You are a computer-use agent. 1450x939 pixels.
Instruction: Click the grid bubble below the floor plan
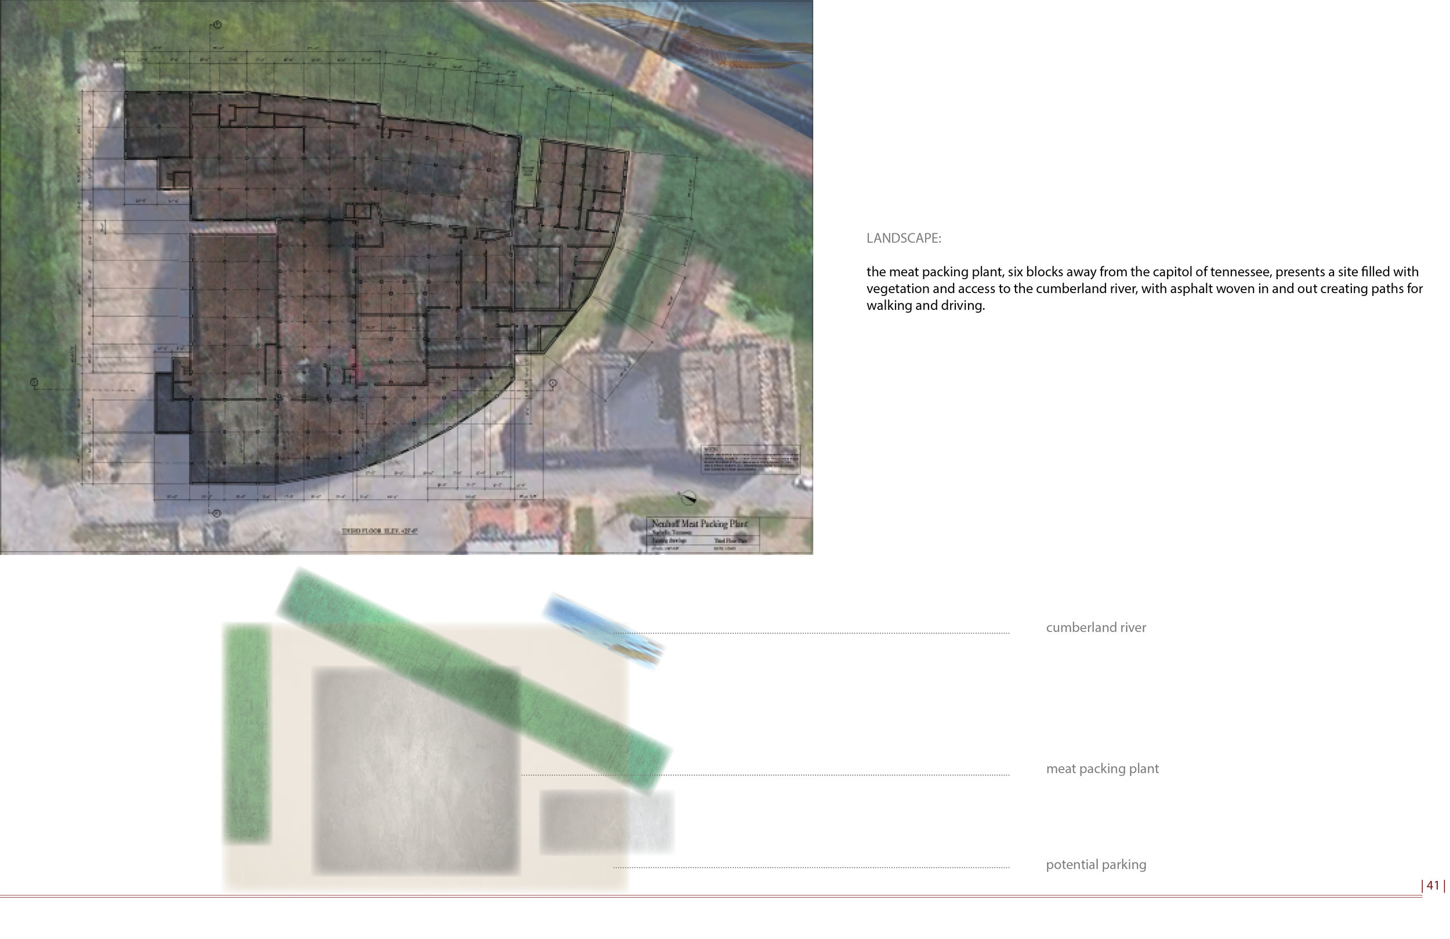click(216, 514)
